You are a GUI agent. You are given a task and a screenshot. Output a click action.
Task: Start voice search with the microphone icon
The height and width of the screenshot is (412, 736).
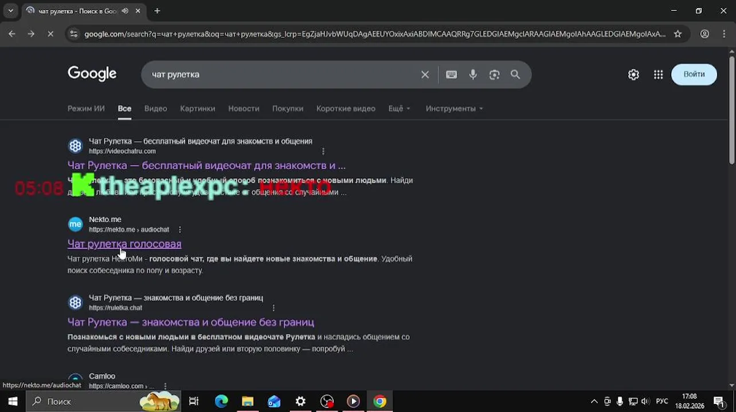coord(473,74)
